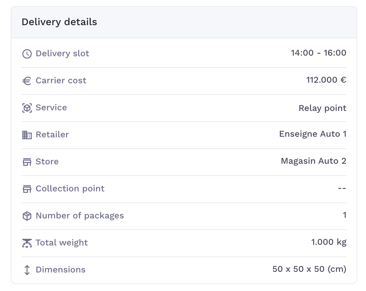The image size is (366, 291).
Task: Select the 14:00 - 16:00 delivery slot value
Action: click(319, 53)
